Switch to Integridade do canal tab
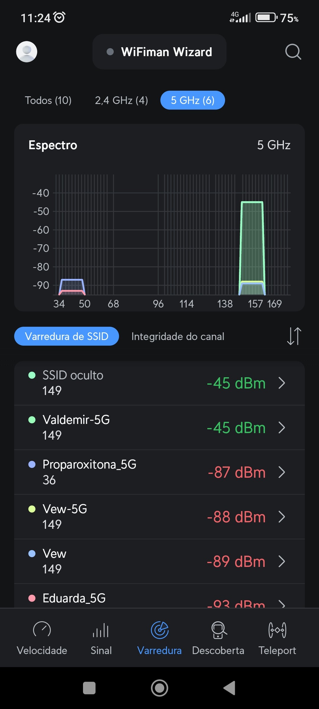Viewport: 319px width, 709px height. (x=178, y=336)
